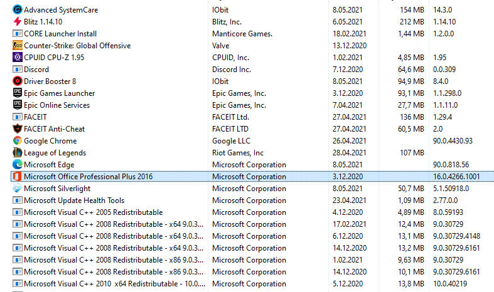Select 'Microsoft Office Professional Plus 2016' name
Image resolution: width=494 pixels, height=292 pixels.
(89, 177)
